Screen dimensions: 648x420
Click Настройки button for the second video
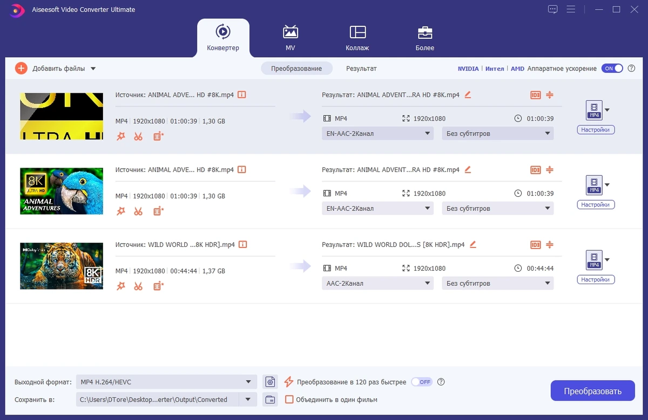point(596,205)
